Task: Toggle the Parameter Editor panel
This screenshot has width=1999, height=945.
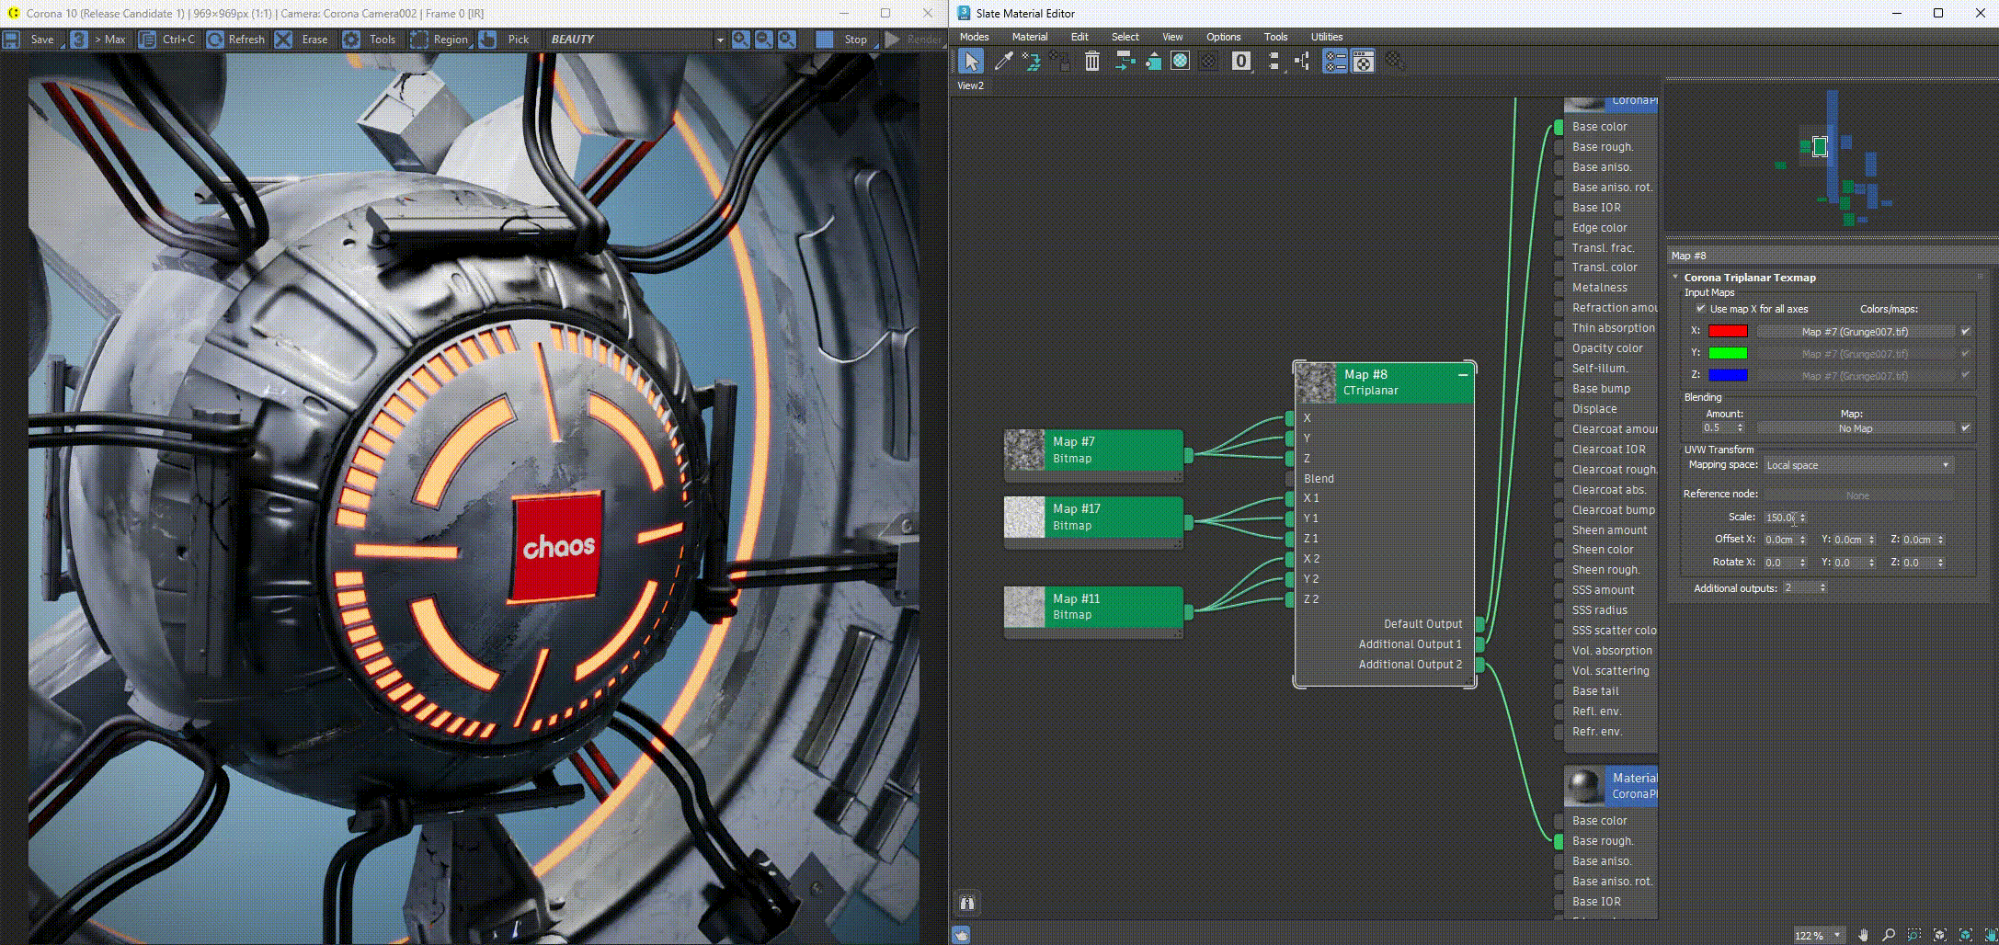Action: 1363,62
